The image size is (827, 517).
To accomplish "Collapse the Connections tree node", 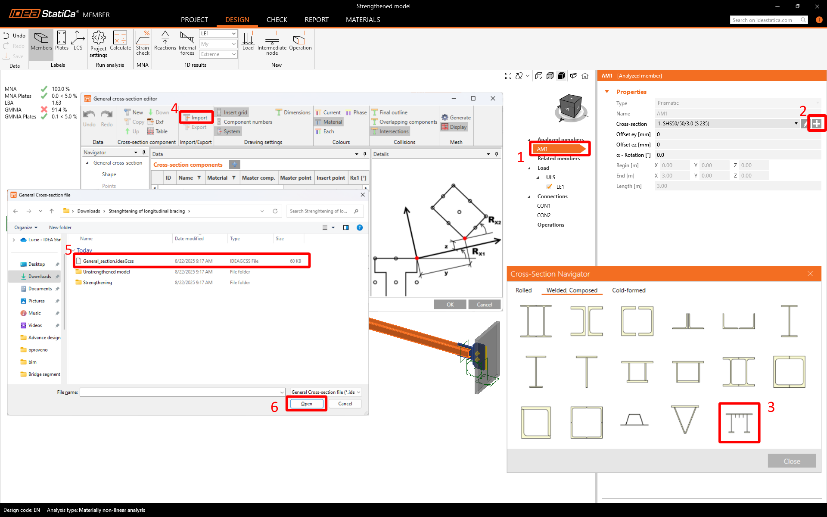I will (x=529, y=196).
